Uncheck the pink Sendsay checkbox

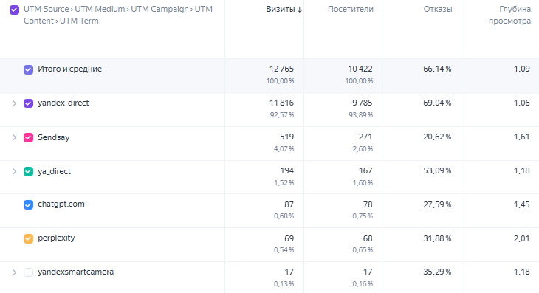pyautogui.click(x=28, y=137)
